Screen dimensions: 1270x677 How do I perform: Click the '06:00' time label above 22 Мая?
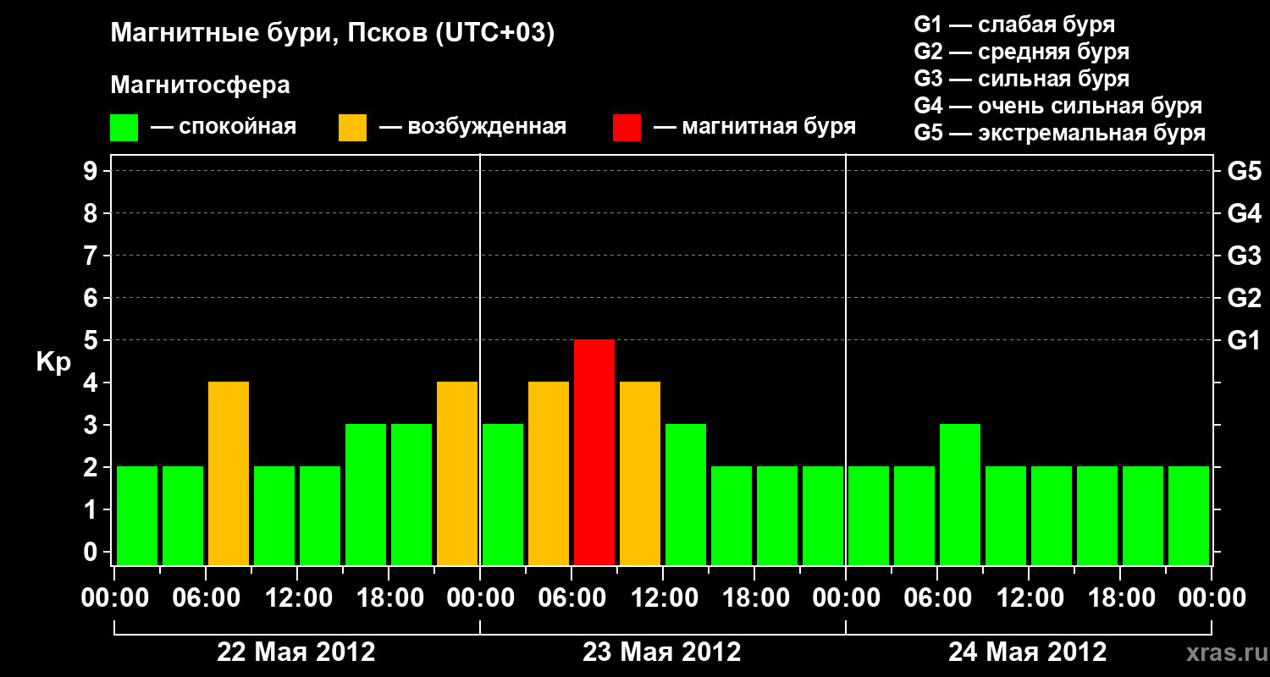[x=206, y=597]
